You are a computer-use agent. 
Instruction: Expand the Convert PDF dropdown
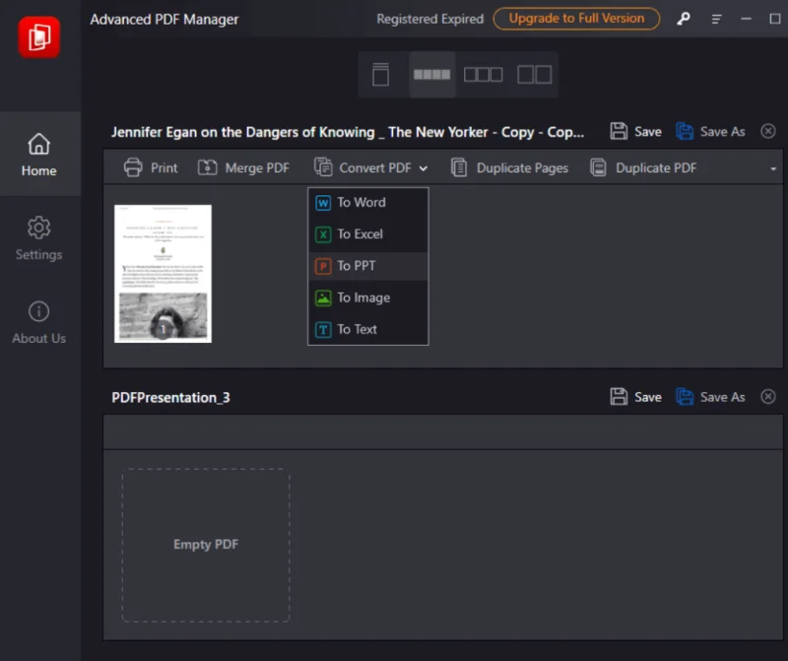[371, 167]
